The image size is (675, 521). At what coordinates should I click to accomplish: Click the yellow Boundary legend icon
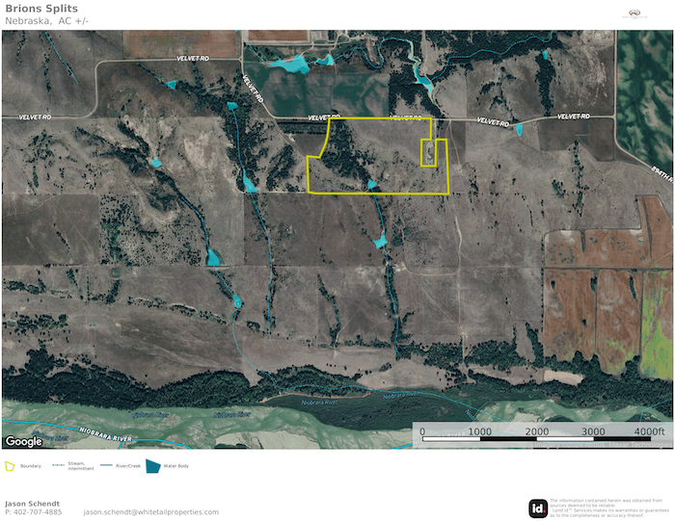tap(11, 466)
